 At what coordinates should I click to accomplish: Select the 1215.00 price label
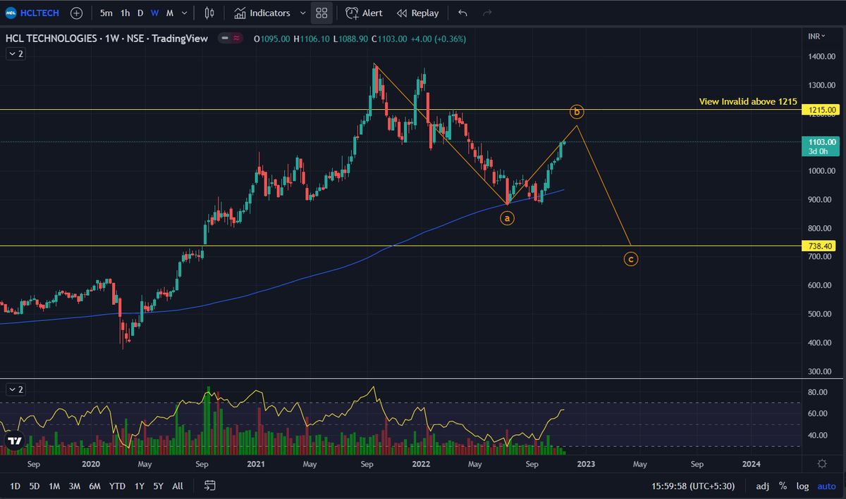(x=821, y=110)
